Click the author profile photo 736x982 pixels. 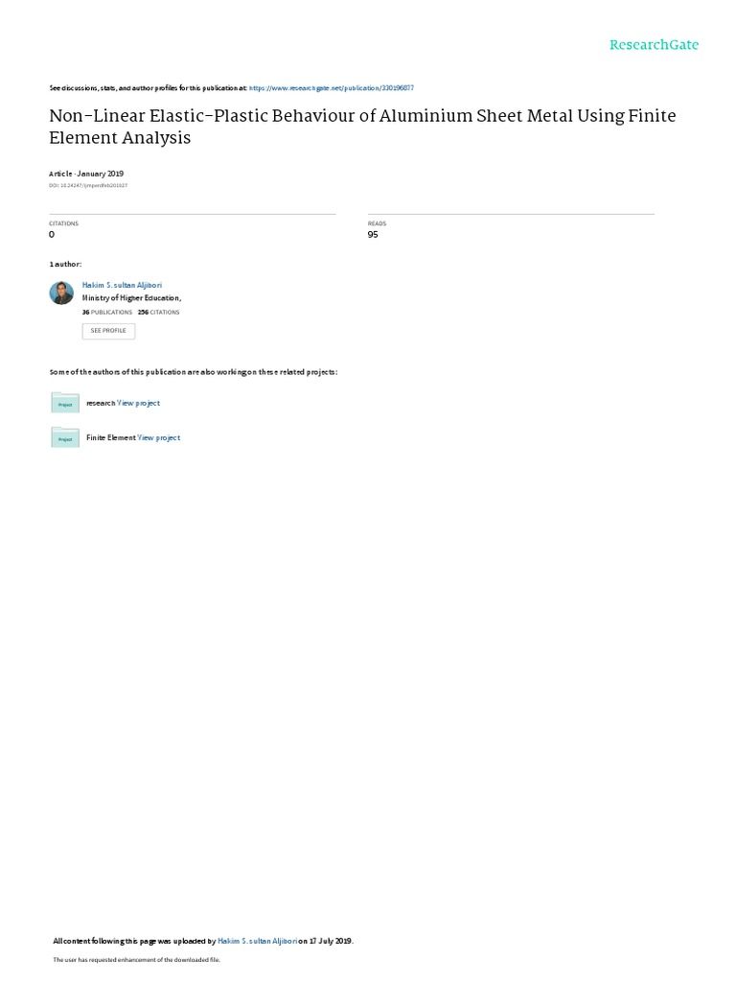[61, 292]
